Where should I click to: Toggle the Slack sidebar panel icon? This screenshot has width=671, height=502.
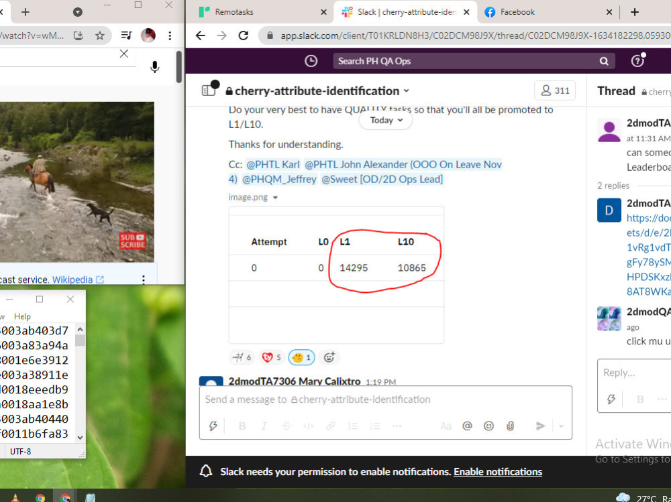[x=209, y=90]
